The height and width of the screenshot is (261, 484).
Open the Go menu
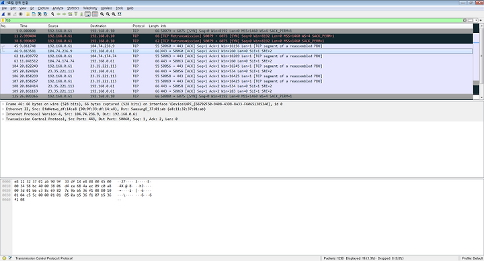tap(32, 8)
